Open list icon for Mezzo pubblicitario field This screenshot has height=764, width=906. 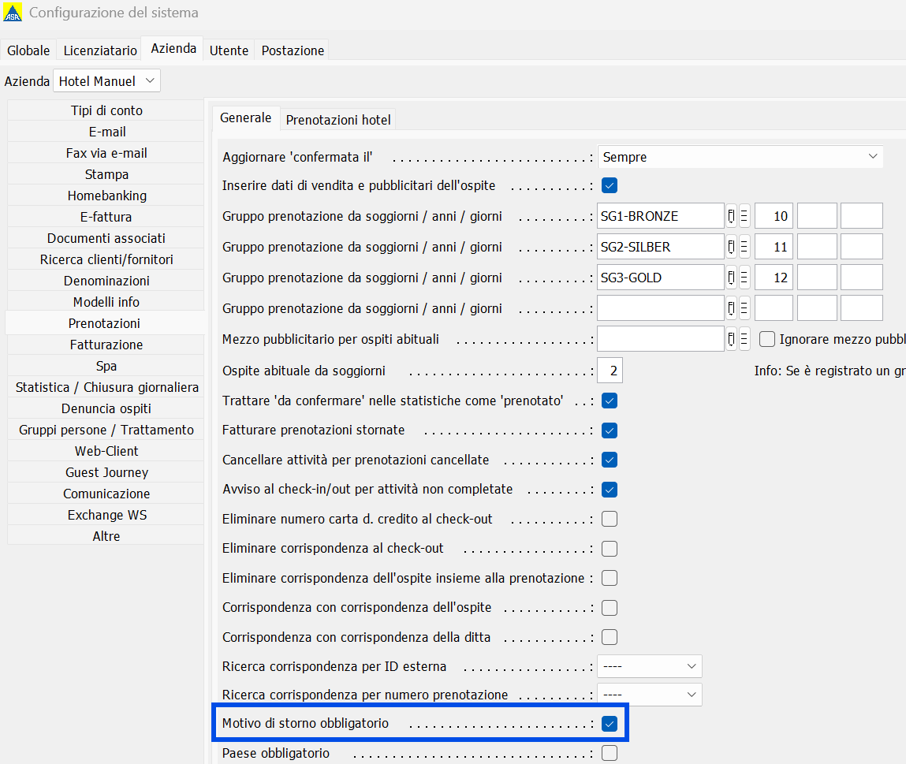click(744, 339)
